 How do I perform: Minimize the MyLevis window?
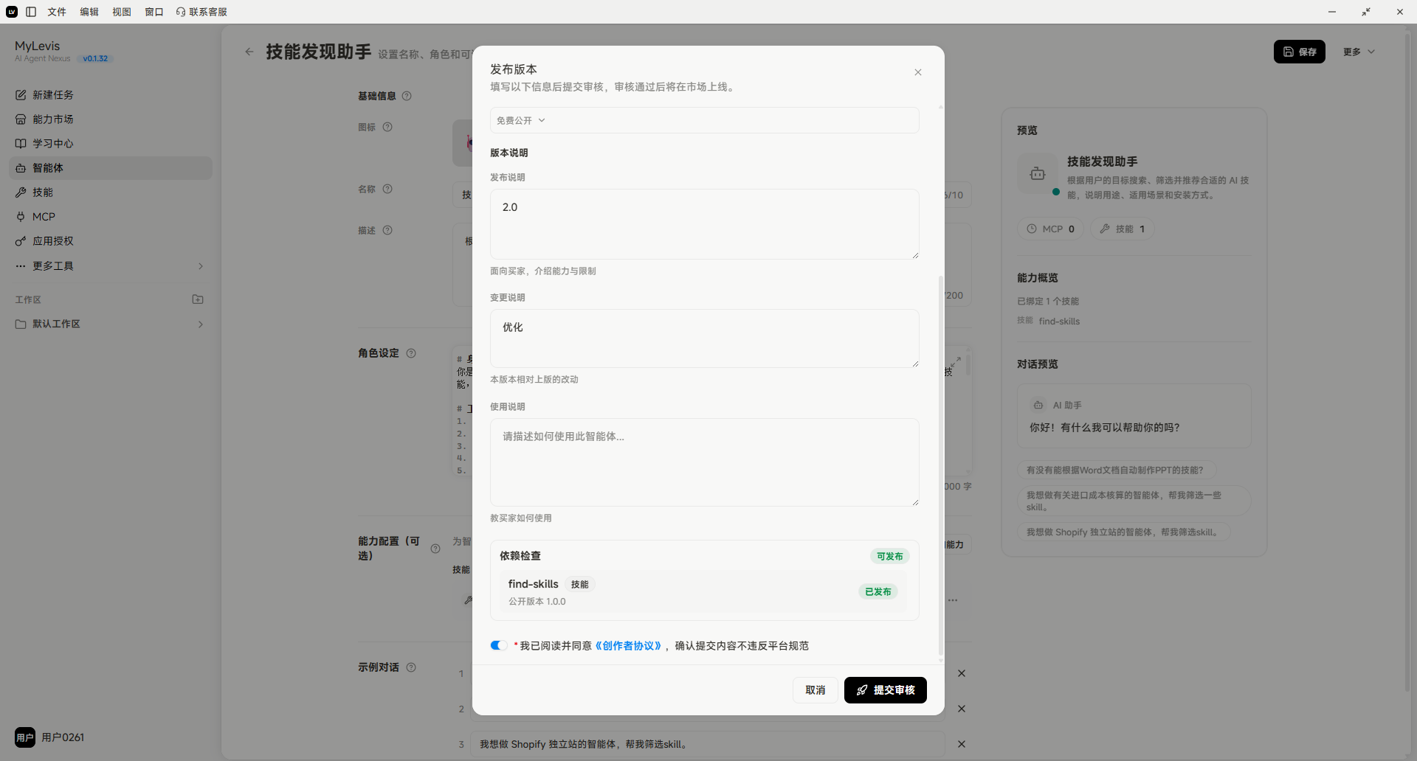point(1332,12)
